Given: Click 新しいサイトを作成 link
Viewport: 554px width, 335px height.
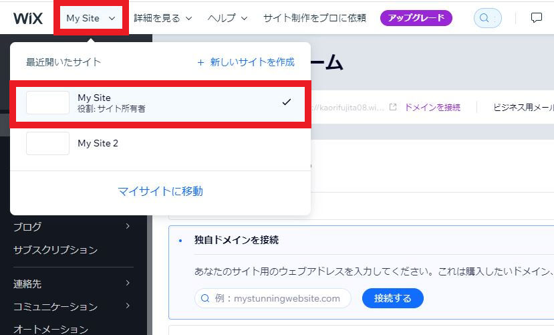Looking at the screenshot, I should click(x=245, y=62).
